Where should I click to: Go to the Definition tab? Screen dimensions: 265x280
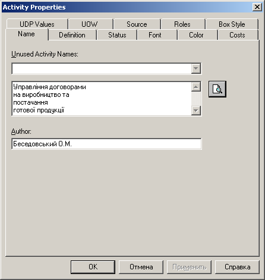[72, 35]
